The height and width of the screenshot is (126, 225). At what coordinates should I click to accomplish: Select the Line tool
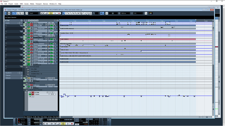coord(85,13)
